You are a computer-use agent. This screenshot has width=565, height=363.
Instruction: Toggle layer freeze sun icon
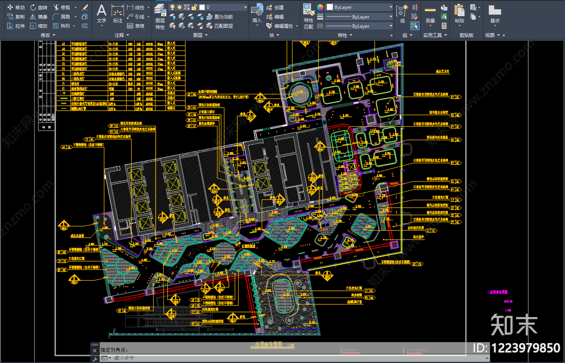pos(179,7)
